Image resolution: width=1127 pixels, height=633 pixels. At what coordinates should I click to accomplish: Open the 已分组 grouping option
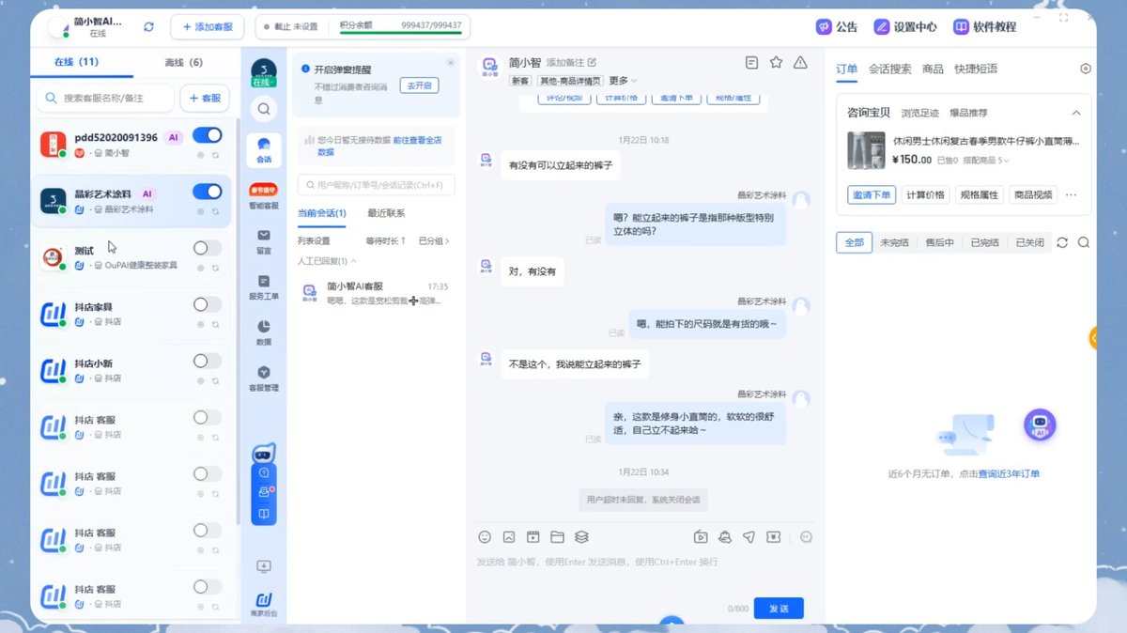tap(434, 241)
